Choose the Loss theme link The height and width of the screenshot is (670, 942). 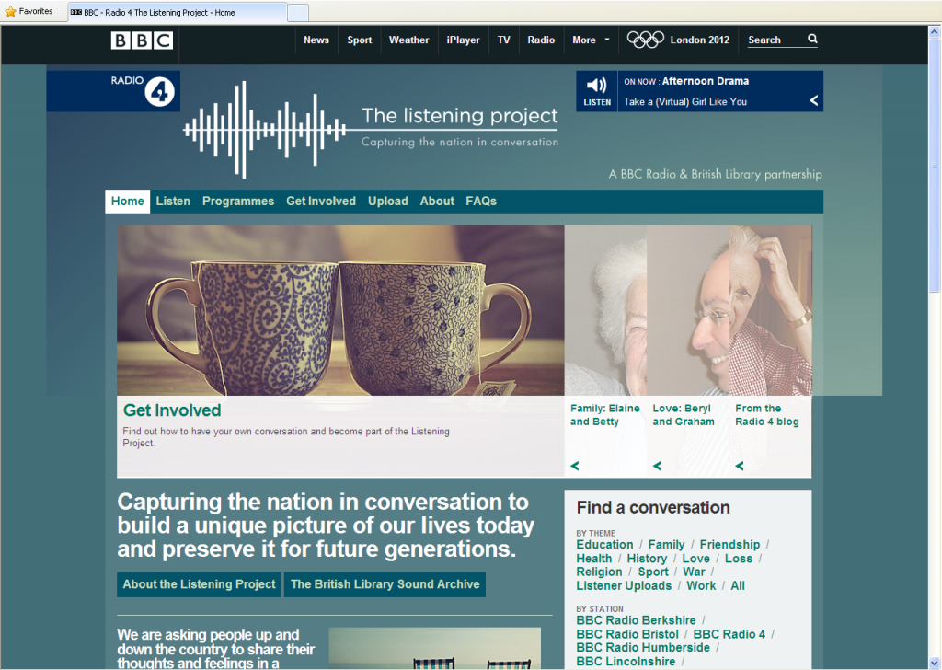point(739,559)
